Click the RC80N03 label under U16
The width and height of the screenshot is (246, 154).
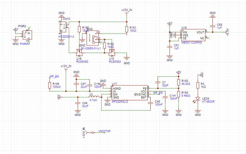82,62
